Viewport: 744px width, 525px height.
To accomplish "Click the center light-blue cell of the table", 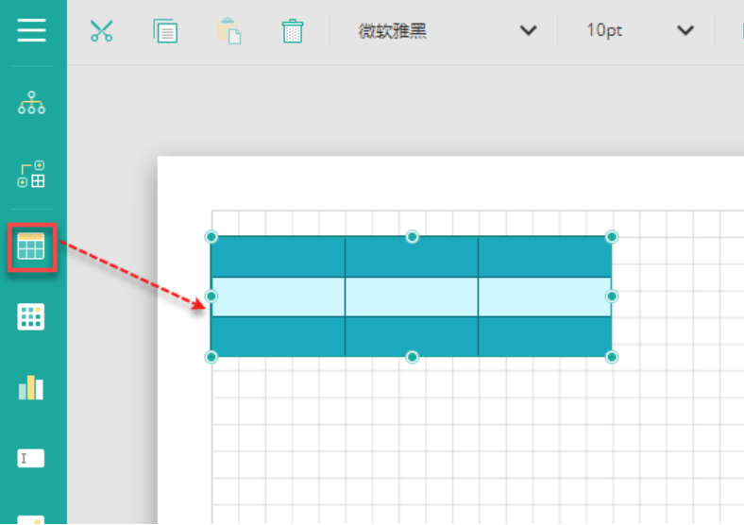I will click(x=412, y=296).
